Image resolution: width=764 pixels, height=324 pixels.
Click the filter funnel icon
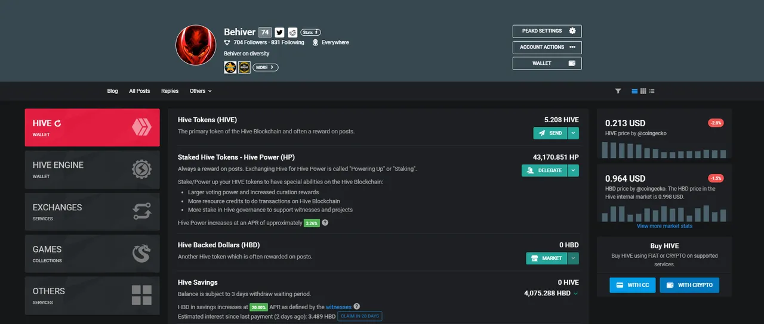pos(618,91)
